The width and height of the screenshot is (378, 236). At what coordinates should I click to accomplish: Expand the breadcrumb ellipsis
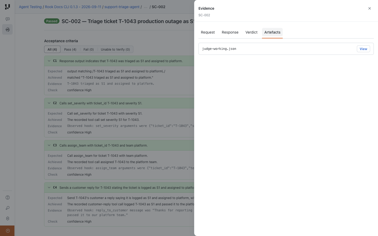coord(145,7)
